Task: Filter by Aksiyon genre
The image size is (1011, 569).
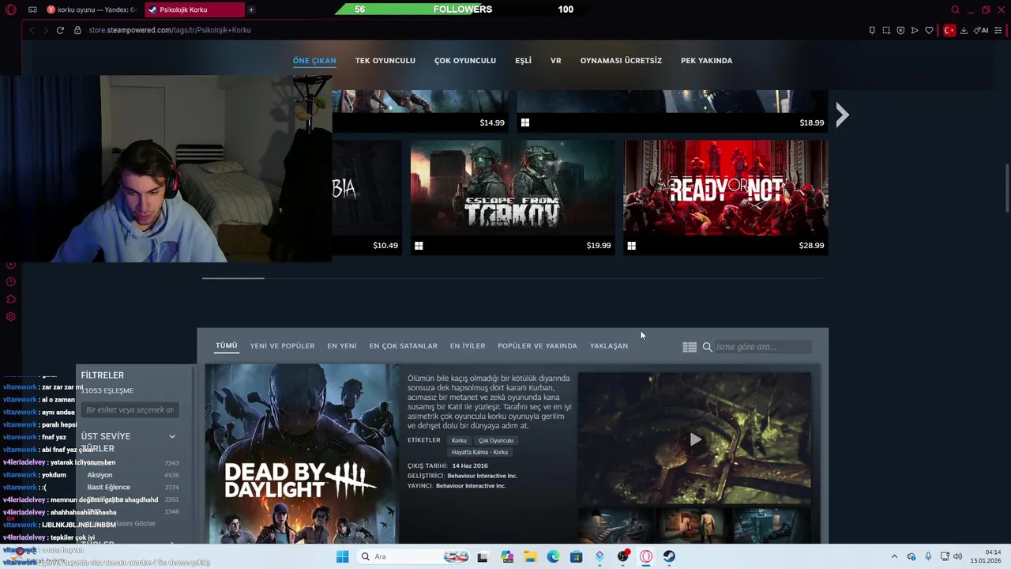Action: click(100, 475)
